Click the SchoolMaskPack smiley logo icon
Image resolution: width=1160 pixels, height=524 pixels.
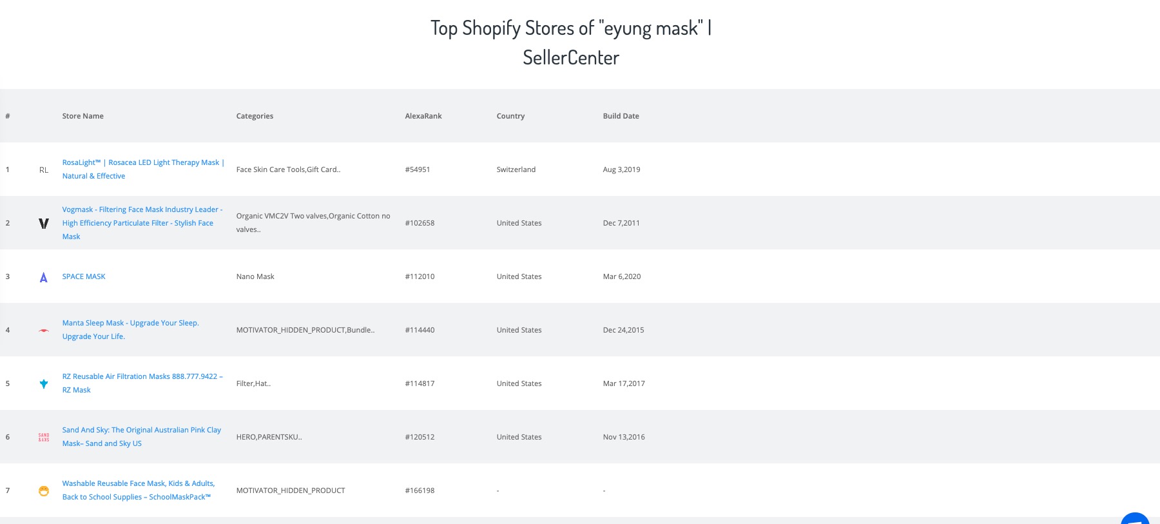44,491
